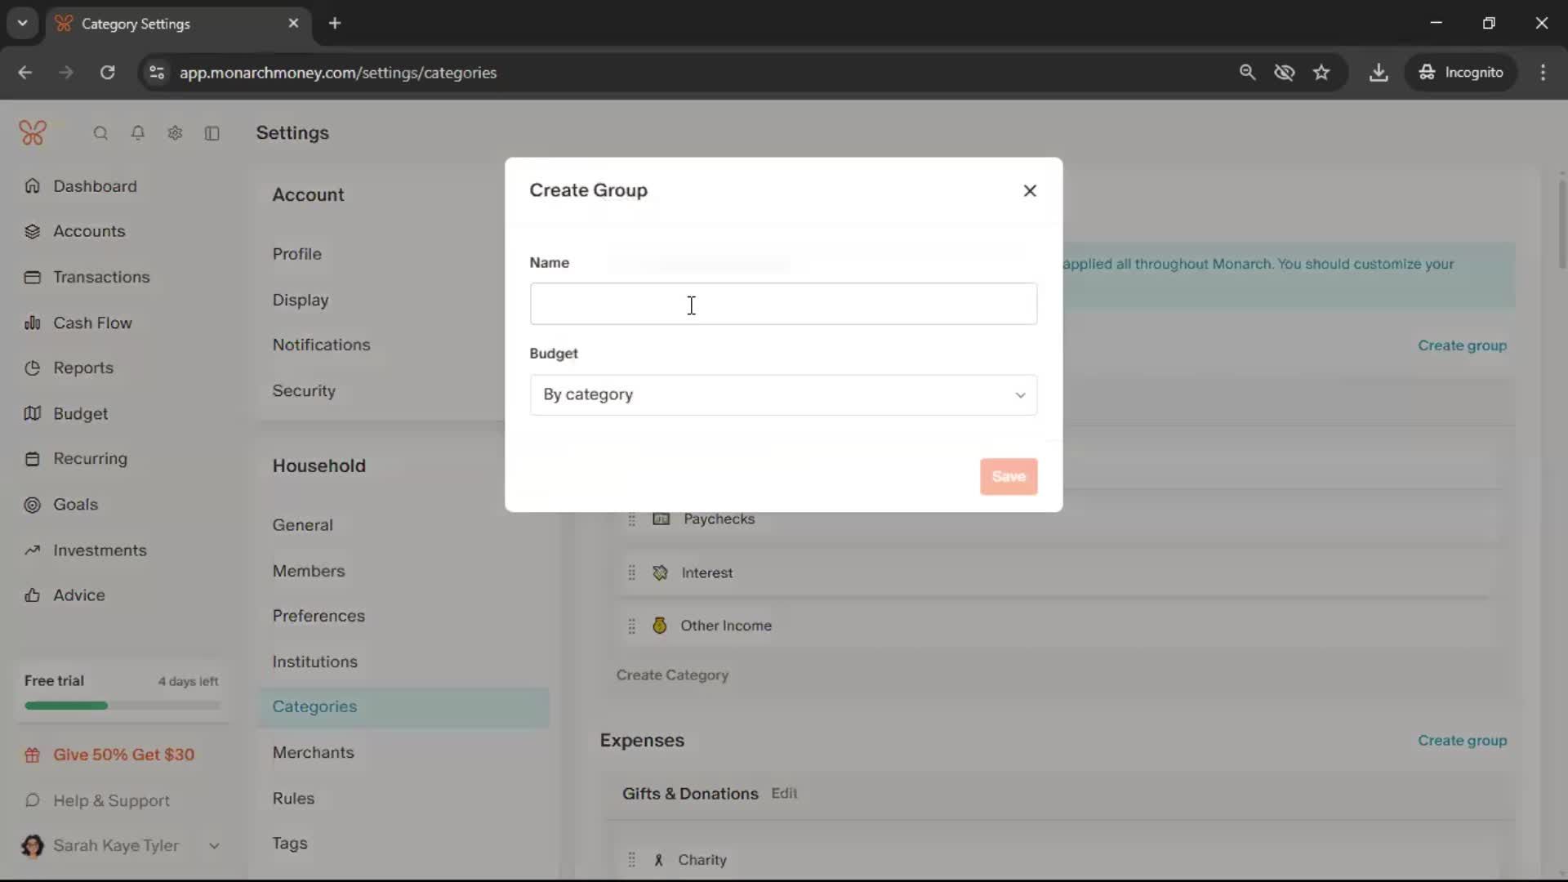The height and width of the screenshot is (882, 1568).
Task: Click the search magnifier icon in header
Action: (x=100, y=133)
